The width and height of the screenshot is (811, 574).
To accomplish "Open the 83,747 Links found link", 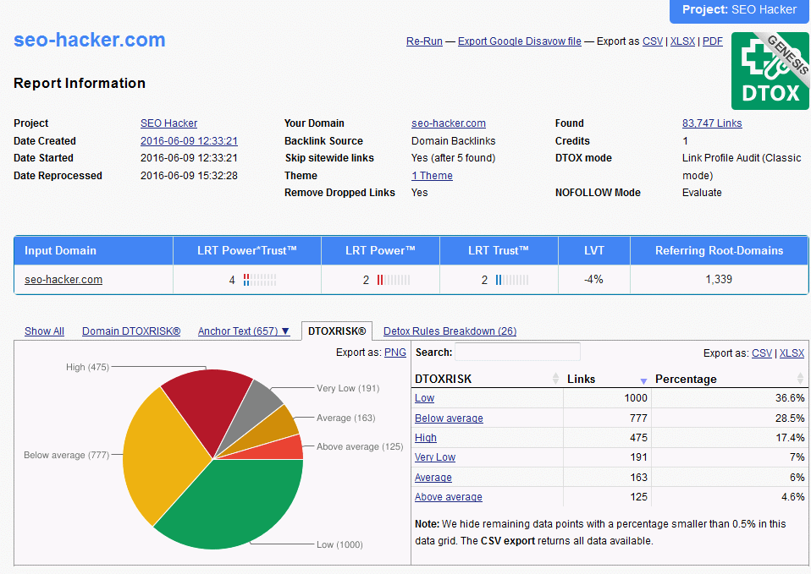I will point(711,123).
